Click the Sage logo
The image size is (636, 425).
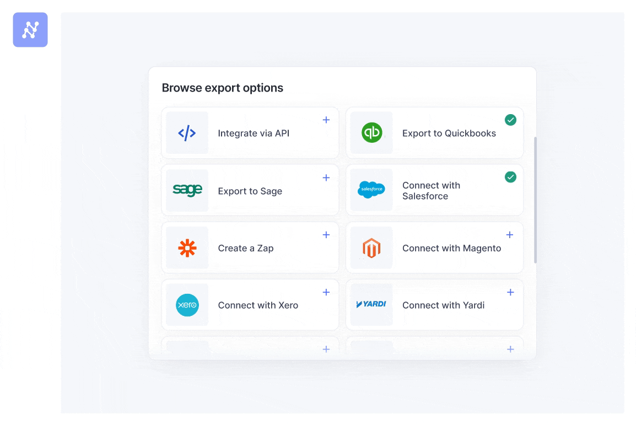click(187, 190)
